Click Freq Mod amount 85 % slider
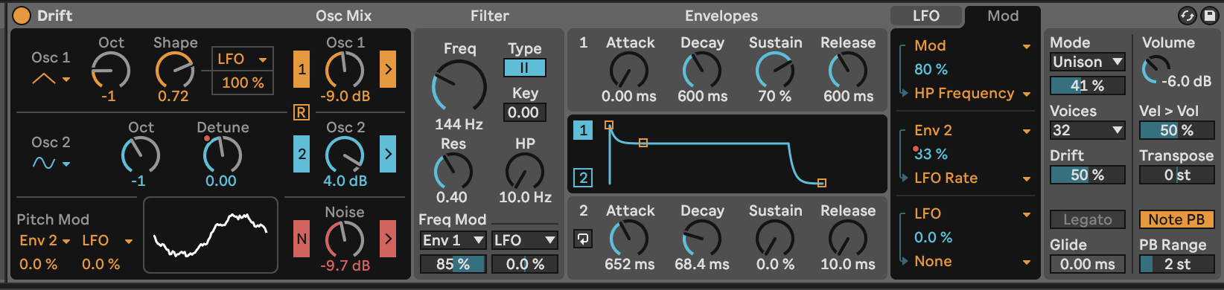1224x290 pixels. 453,264
